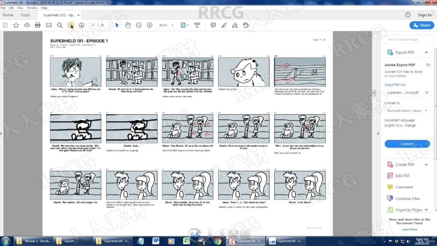Print the PDF with the printer icon
Image resolution: width=437 pixels, height=246 pixels.
(38, 25)
